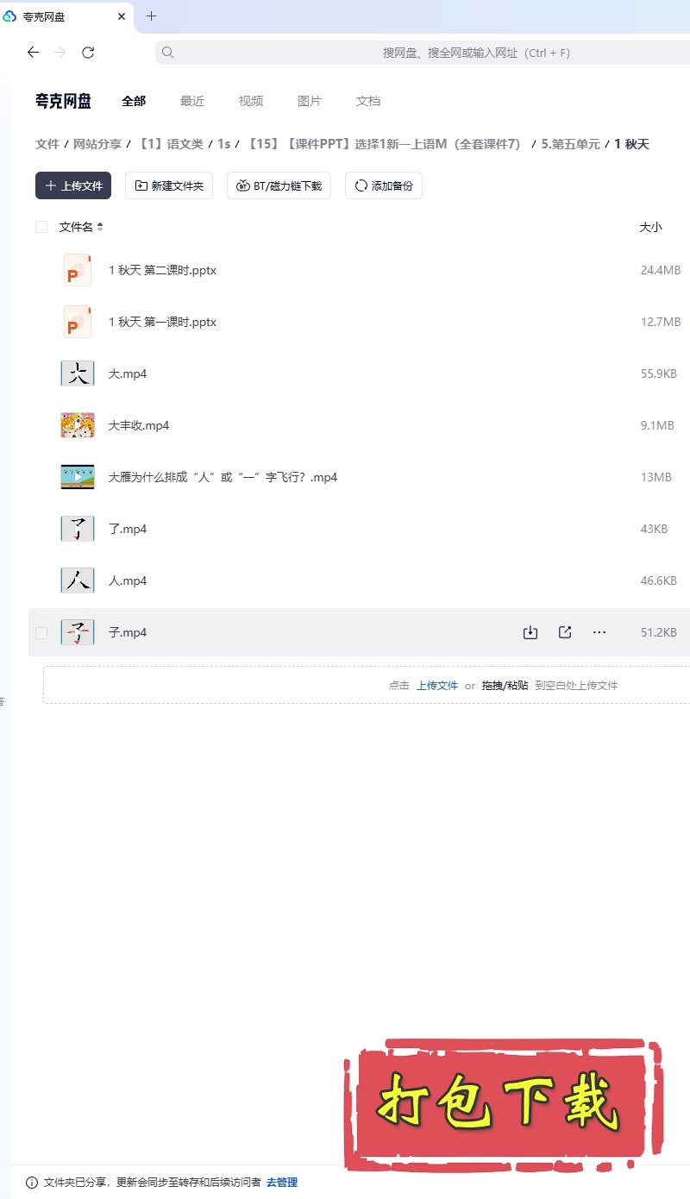The height and width of the screenshot is (1199, 690).
Task: Open the 大丰收.mp4 video thumbnail
Action: coord(78,425)
